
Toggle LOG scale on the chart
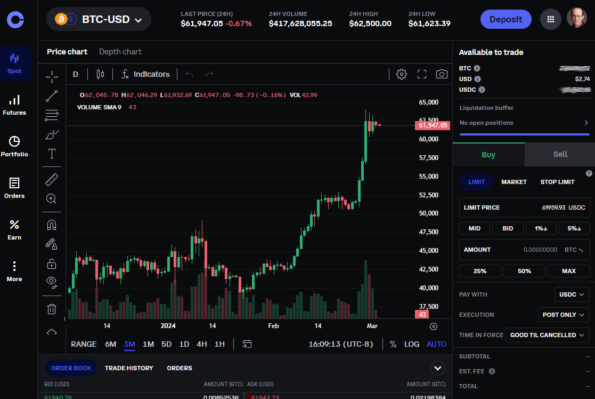411,344
